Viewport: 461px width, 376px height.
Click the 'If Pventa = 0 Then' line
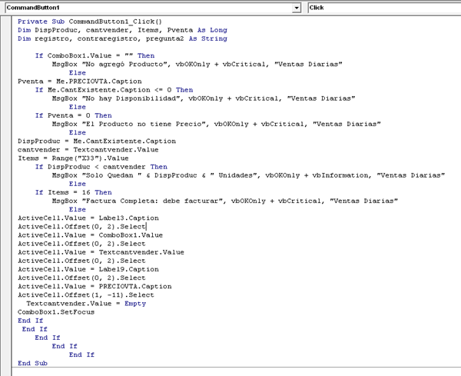74,115
